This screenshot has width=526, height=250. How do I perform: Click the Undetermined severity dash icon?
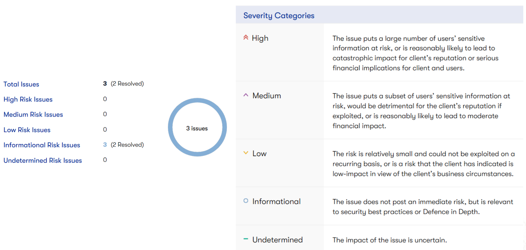tap(246, 239)
